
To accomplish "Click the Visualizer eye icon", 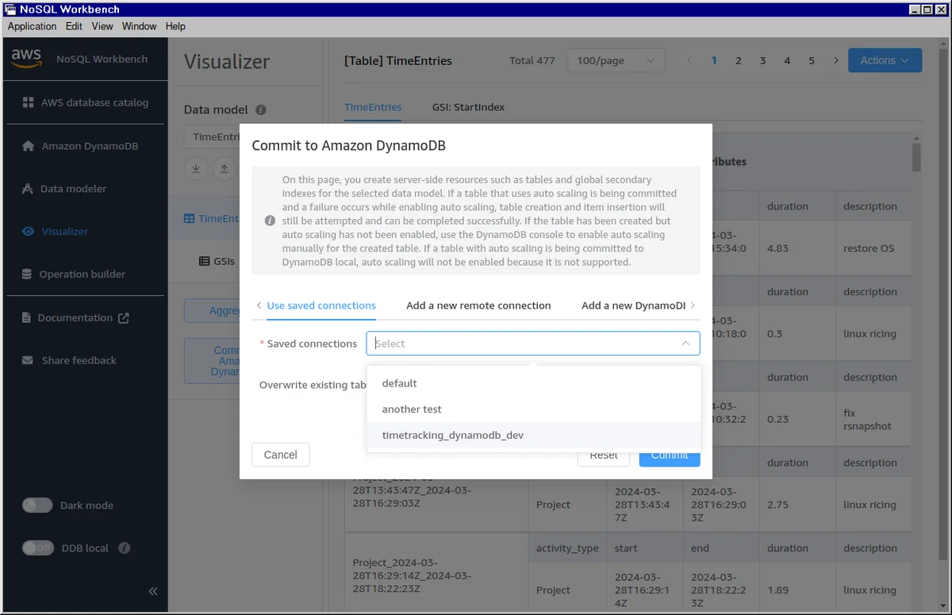I will tap(29, 232).
